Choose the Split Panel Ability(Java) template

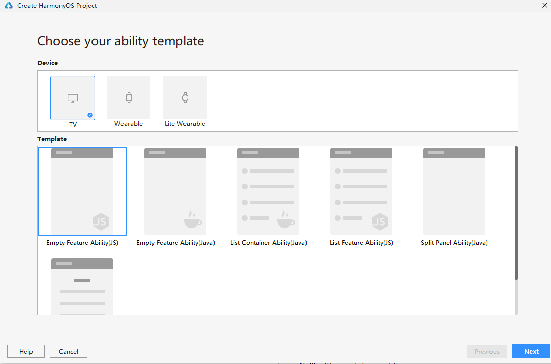click(454, 191)
